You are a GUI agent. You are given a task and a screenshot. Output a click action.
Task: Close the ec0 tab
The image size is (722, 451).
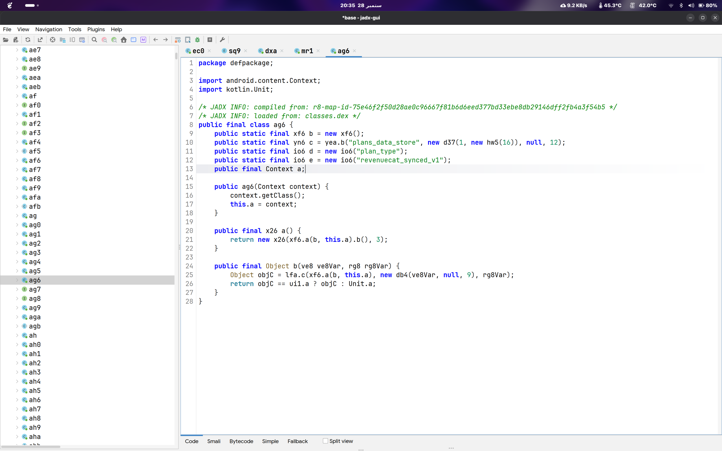point(210,51)
